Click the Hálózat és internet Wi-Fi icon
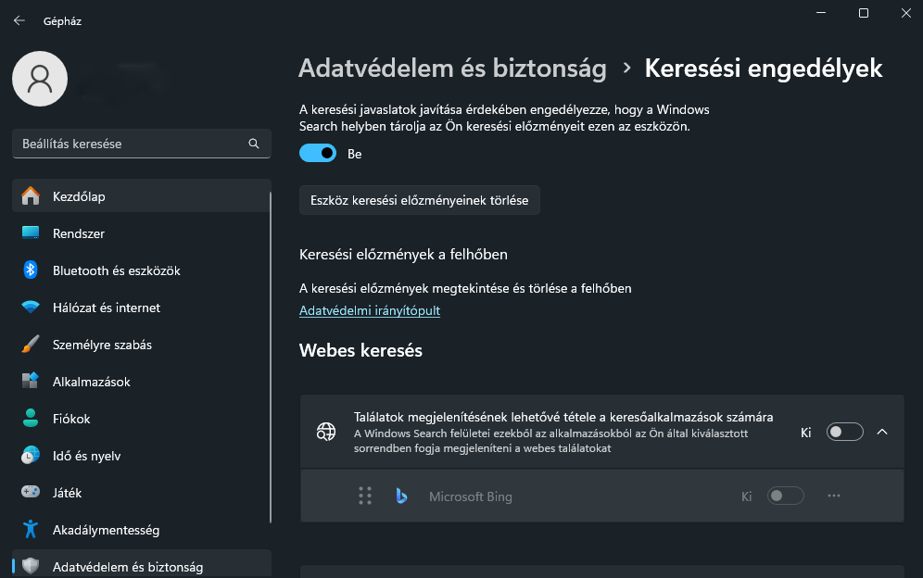The image size is (923, 578). click(30, 308)
